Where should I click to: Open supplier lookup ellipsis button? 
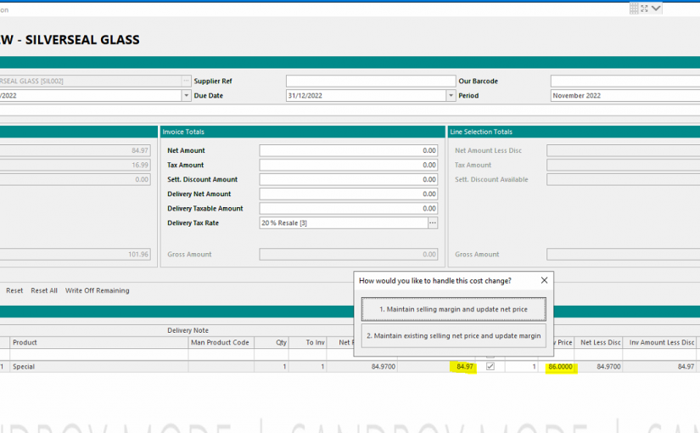186,81
